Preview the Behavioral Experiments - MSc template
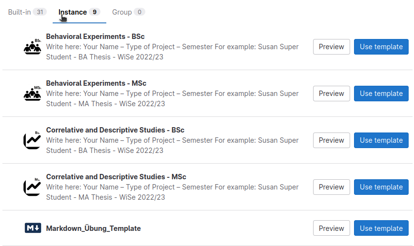414x246 pixels. (x=332, y=94)
